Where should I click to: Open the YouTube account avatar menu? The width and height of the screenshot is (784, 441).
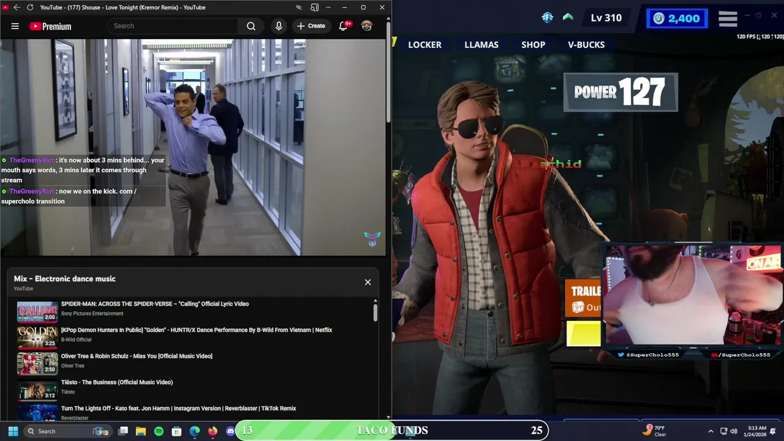coord(366,26)
